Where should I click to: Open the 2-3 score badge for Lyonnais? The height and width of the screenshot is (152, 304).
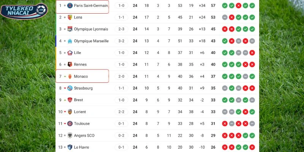pyautogui.click(x=122, y=29)
